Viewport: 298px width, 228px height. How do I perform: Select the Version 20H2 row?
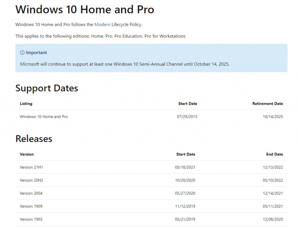pos(31,180)
